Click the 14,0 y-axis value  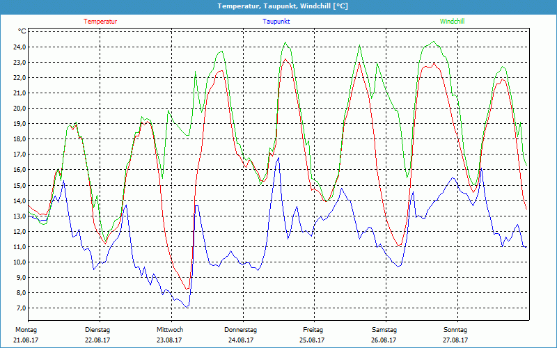coord(19,200)
